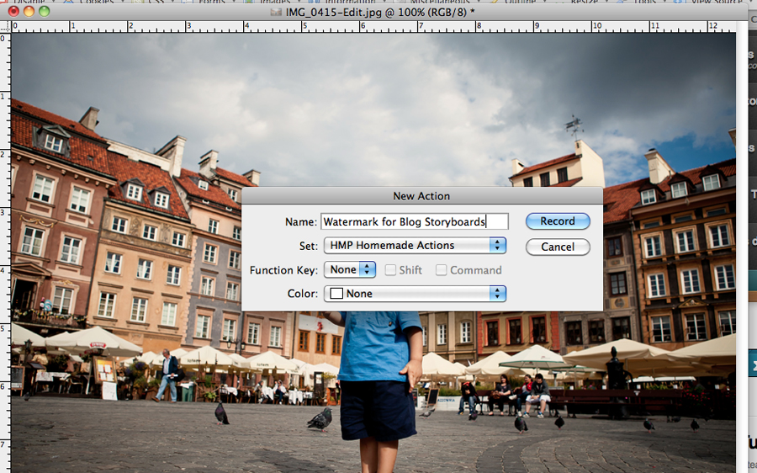Viewport: 757px width, 473px height.
Task: Click the IMG_0415-Edit.jpg window title text
Action: tap(380, 12)
